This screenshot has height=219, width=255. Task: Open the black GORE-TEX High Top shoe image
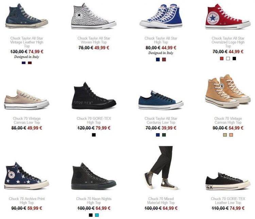pos(94,96)
